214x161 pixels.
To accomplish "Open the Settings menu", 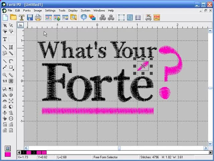I will (x=50, y=10).
